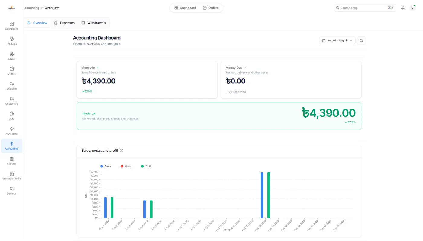Click the green Profit bar for Aug 1
The height and width of the screenshot is (241, 423).
[x=112, y=208]
